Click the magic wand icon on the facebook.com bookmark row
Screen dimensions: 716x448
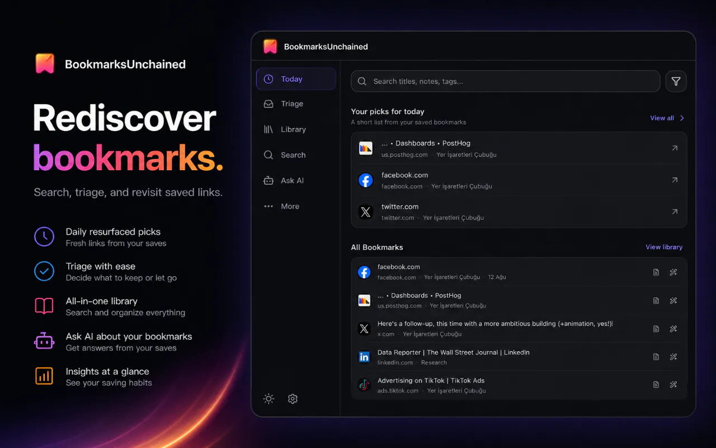(x=673, y=272)
